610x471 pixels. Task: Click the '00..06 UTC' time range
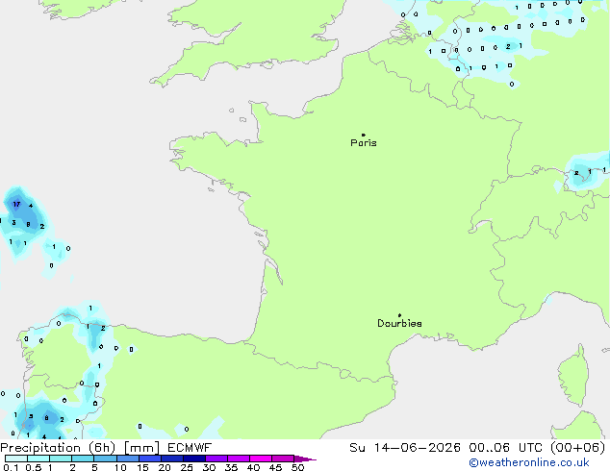(505, 448)
